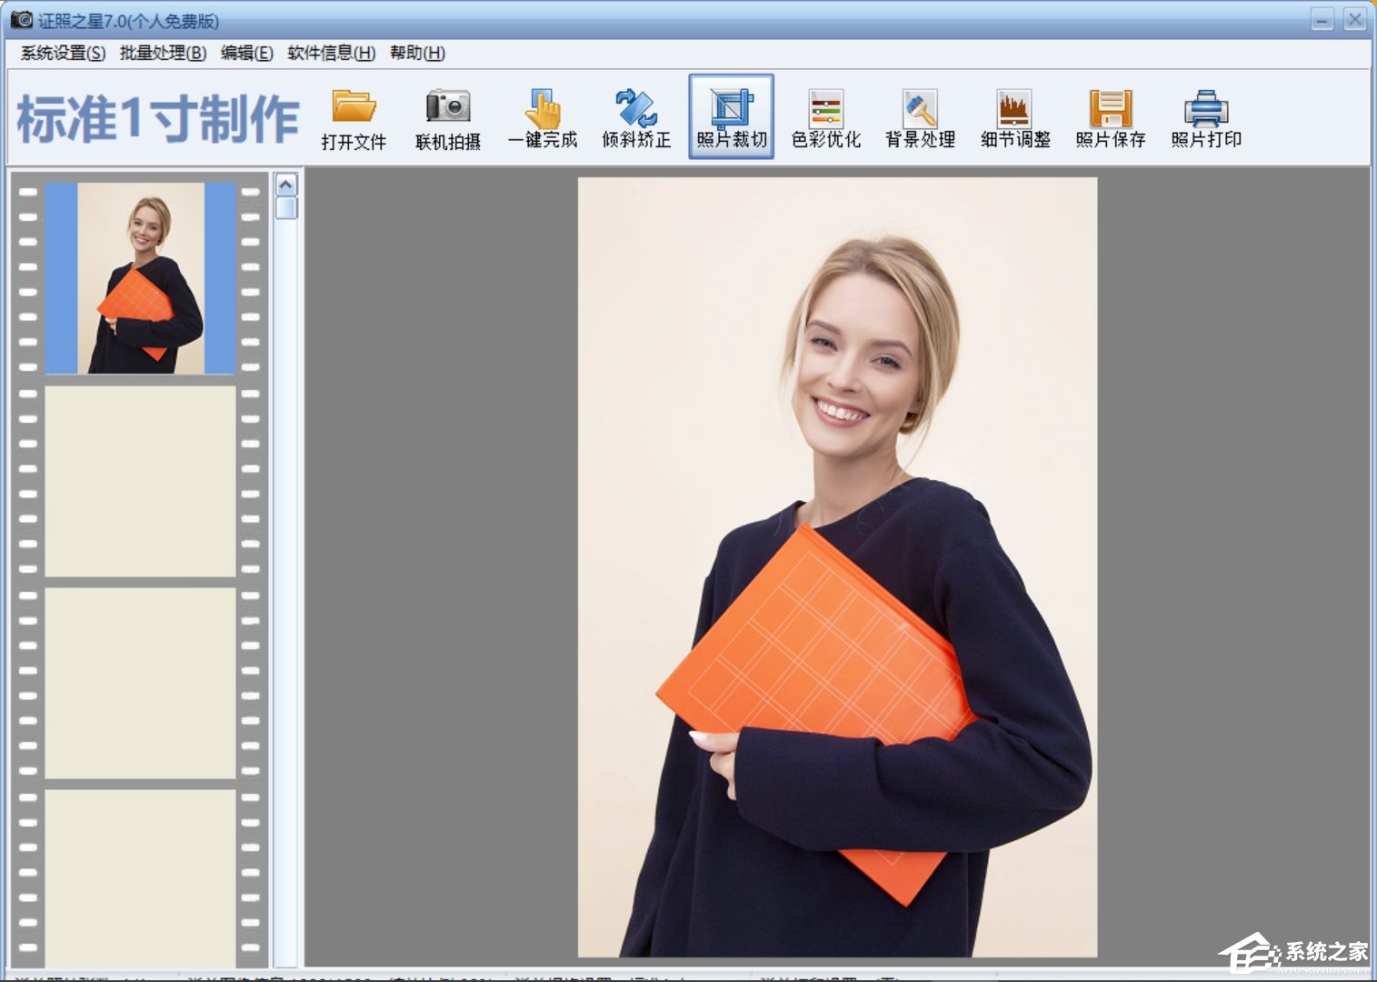Open a file with 打开文件
This screenshot has height=982, width=1377.
pyautogui.click(x=354, y=118)
